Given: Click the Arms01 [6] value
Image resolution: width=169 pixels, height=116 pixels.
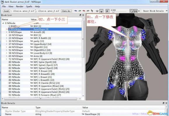Looking at the screenshot, I should (x=39, y=32).
